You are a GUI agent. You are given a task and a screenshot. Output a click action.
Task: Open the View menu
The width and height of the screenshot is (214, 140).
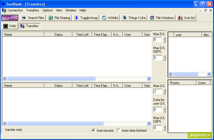tap(59, 10)
